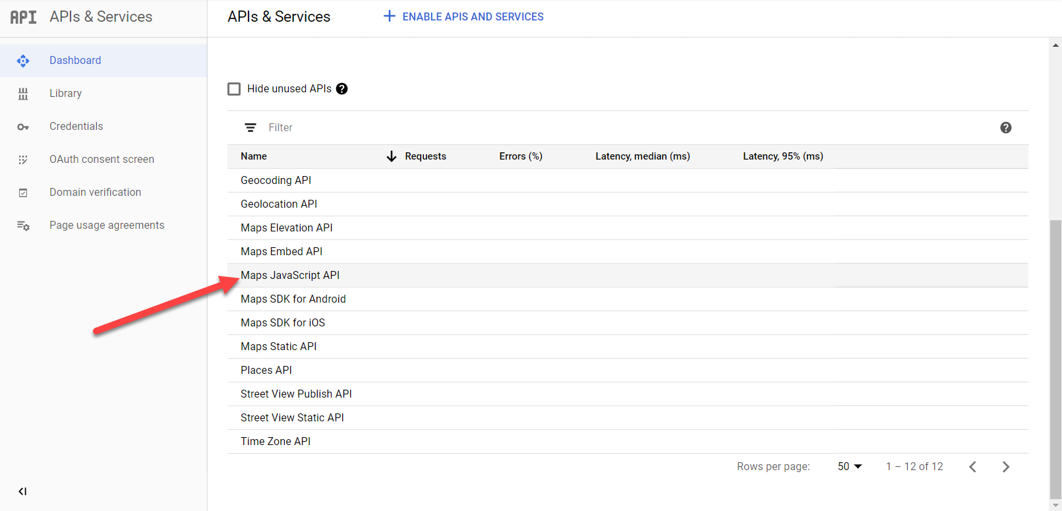Open OAuth consent screen page
1062x511 pixels.
(103, 160)
